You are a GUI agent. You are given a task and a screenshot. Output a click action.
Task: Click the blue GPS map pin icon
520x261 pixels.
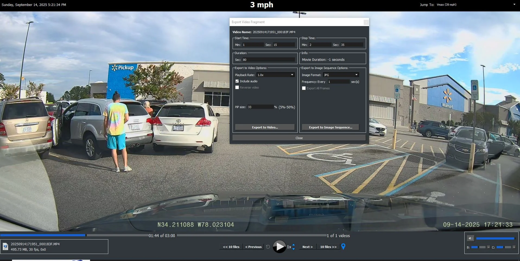343,247
